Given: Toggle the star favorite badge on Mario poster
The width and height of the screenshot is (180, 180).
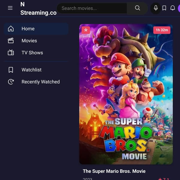Looking at the screenshot, I should pyautogui.click(x=86, y=30).
